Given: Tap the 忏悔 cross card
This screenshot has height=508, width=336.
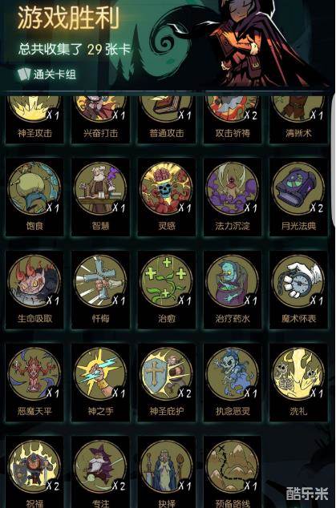Looking at the screenshot, I should click(x=100, y=289).
